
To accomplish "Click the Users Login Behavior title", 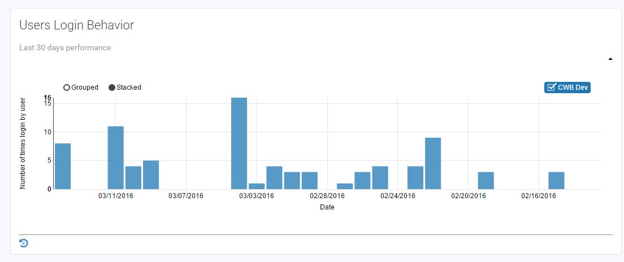I will tap(76, 25).
